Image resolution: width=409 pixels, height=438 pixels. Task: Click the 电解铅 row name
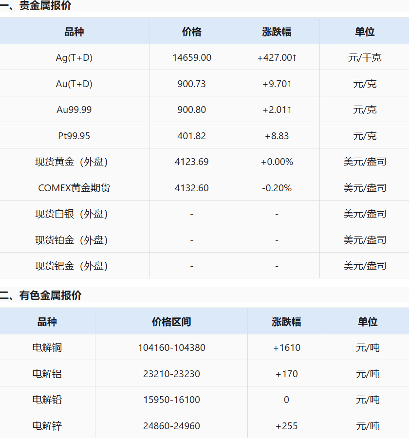click(x=47, y=400)
